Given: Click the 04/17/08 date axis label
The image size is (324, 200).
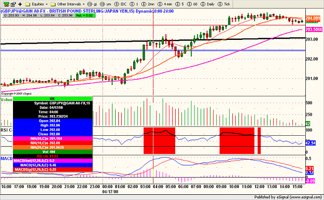Looking at the screenshot, I should [x=110, y=192].
